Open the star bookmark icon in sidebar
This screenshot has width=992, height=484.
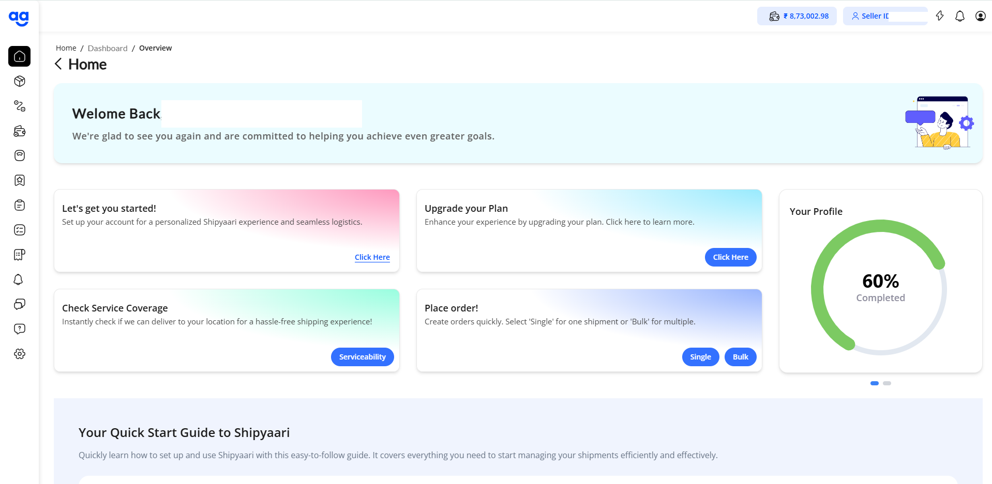click(20, 180)
